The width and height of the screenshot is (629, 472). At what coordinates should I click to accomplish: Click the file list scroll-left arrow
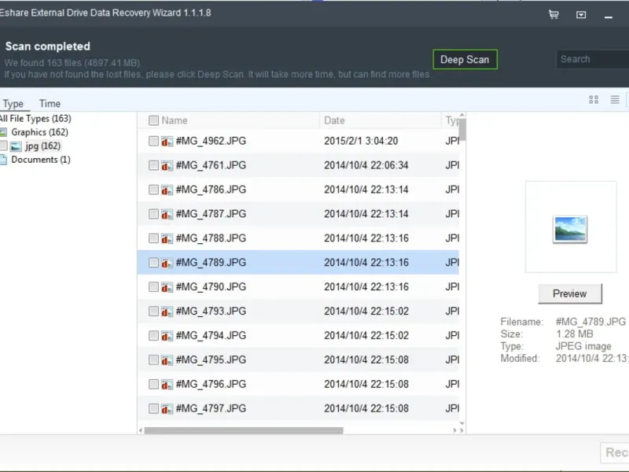coord(141,430)
